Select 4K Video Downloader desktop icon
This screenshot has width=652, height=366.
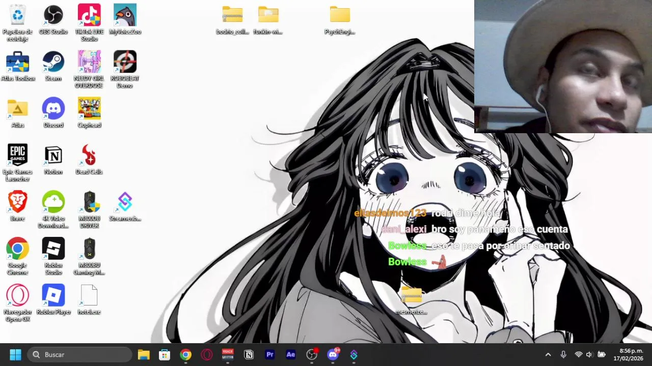[53, 210]
